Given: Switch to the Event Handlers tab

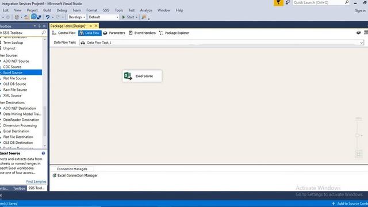Looking at the screenshot, I should pos(142,33).
